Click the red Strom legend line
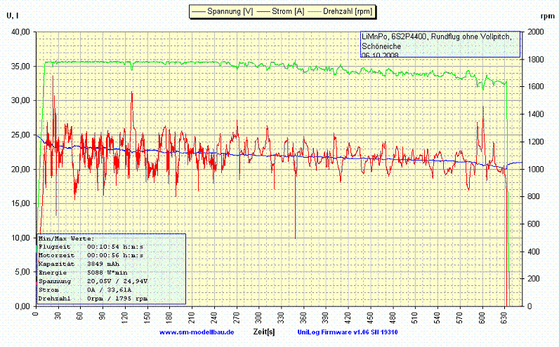The width and height of the screenshot is (559, 347). tap(263, 12)
